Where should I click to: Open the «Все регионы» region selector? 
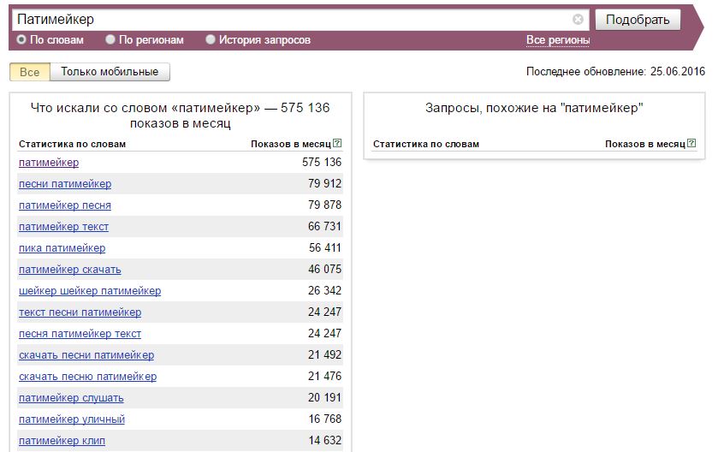click(x=558, y=40)
